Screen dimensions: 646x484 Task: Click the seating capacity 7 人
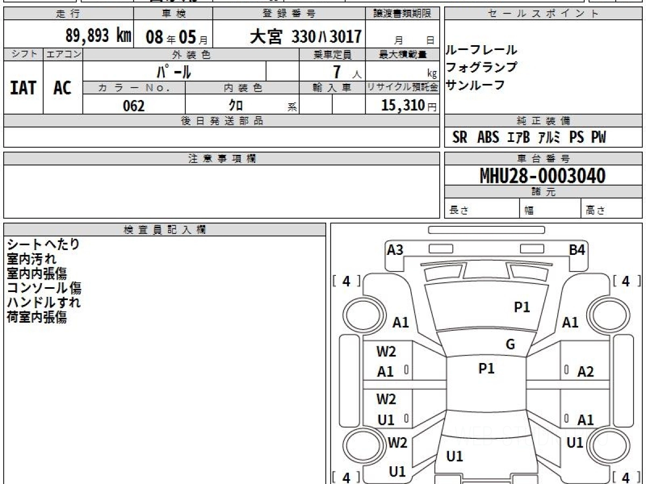point(347,72)
